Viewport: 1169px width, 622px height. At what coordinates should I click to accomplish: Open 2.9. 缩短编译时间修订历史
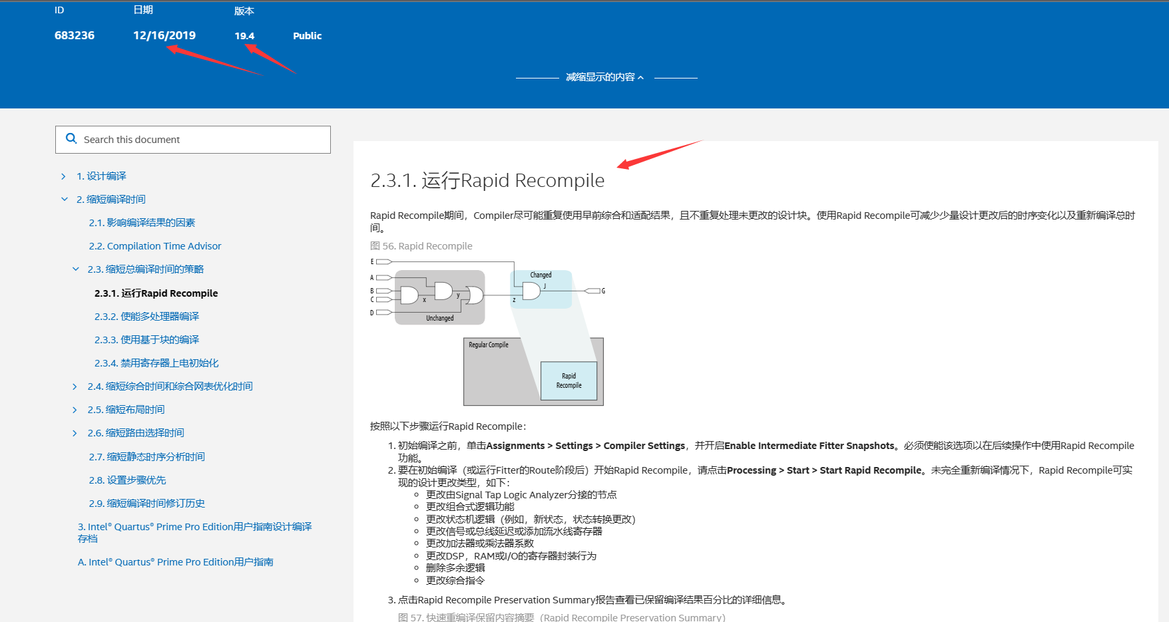(147, 504)
